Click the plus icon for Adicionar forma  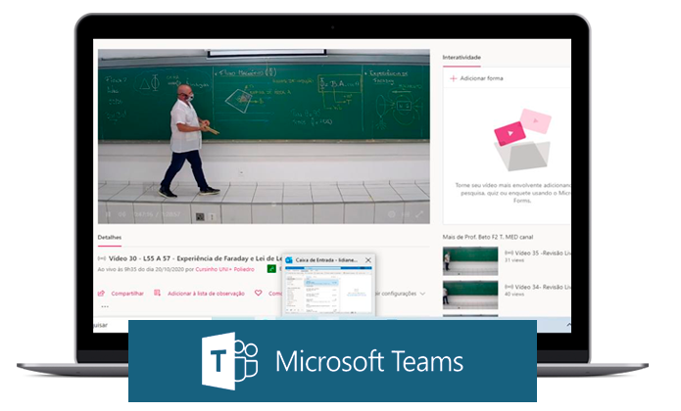click(453, 78)
